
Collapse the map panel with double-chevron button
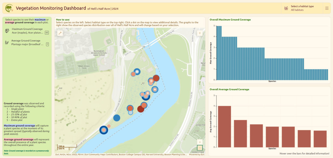(200, 33)
